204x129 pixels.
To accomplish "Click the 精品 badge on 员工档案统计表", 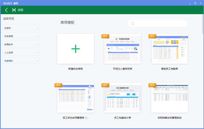I will tap(105, 85).
